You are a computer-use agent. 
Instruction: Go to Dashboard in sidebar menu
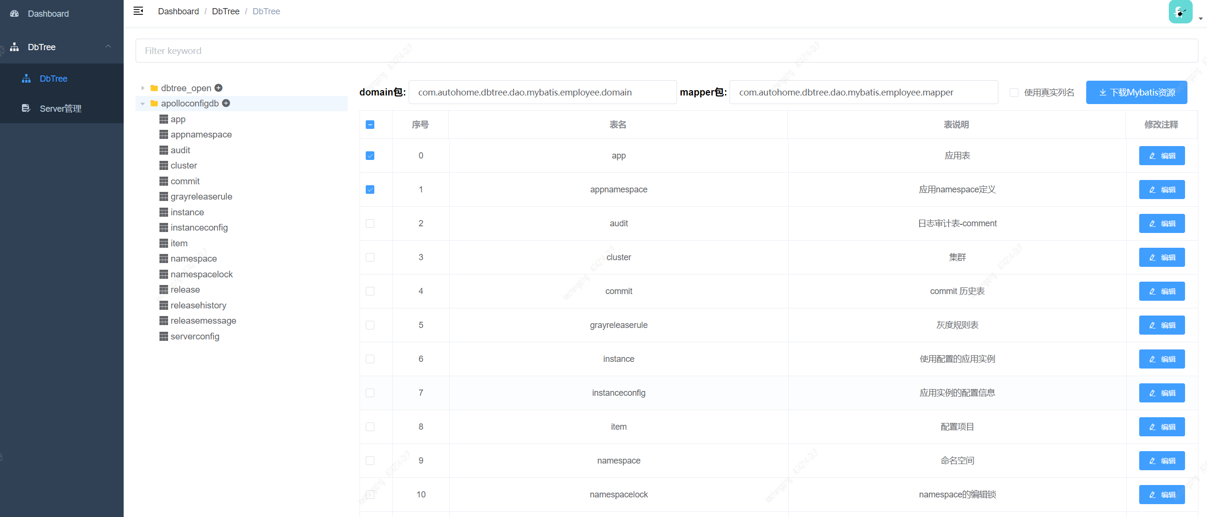(x=48, y=14)
